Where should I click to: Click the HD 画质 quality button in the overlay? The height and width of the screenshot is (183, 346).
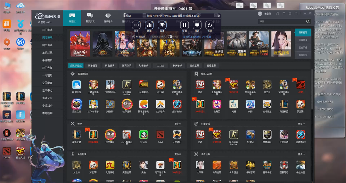tap(136, 25)
